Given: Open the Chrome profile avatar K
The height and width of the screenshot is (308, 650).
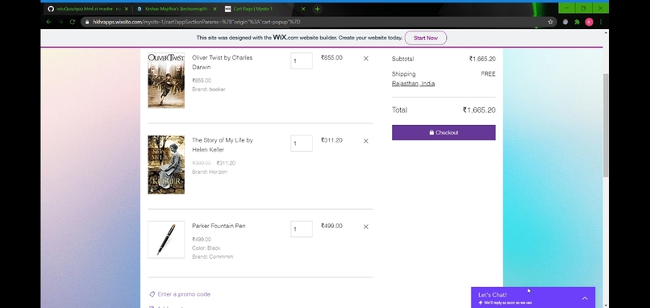Looking at the screenshot, I should click(589, 22).
